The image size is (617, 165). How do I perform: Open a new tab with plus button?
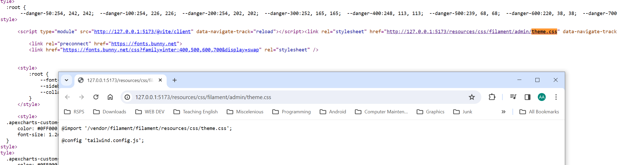point(175,80)
